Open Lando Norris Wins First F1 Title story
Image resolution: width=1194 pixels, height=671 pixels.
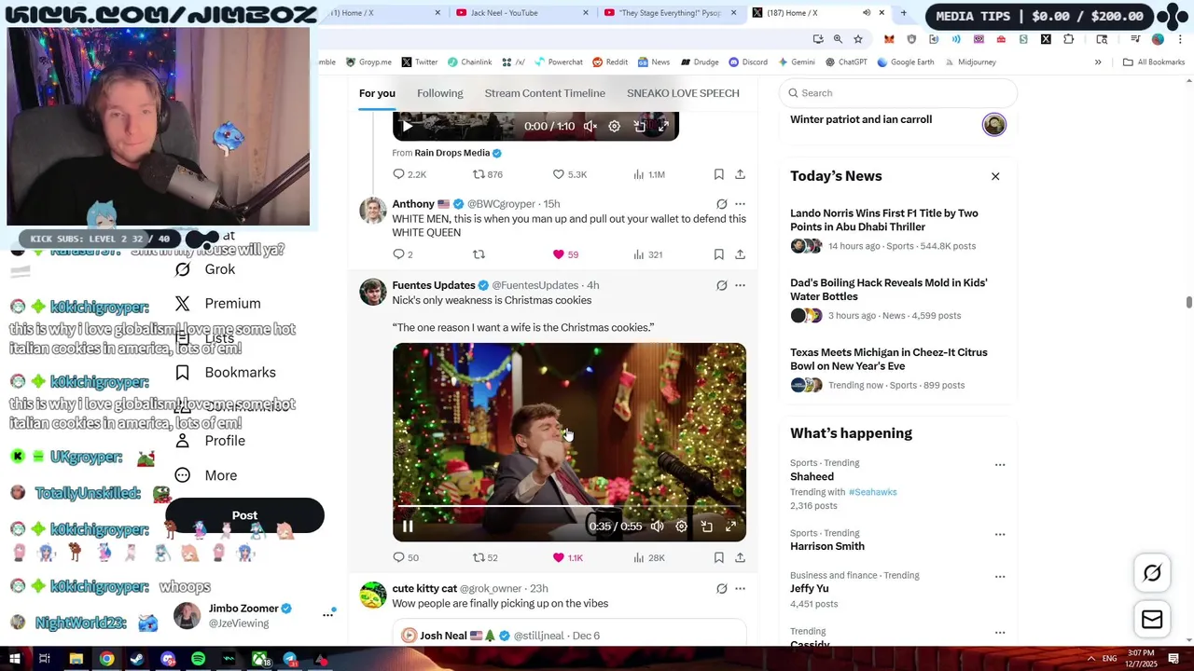(884, 220)
